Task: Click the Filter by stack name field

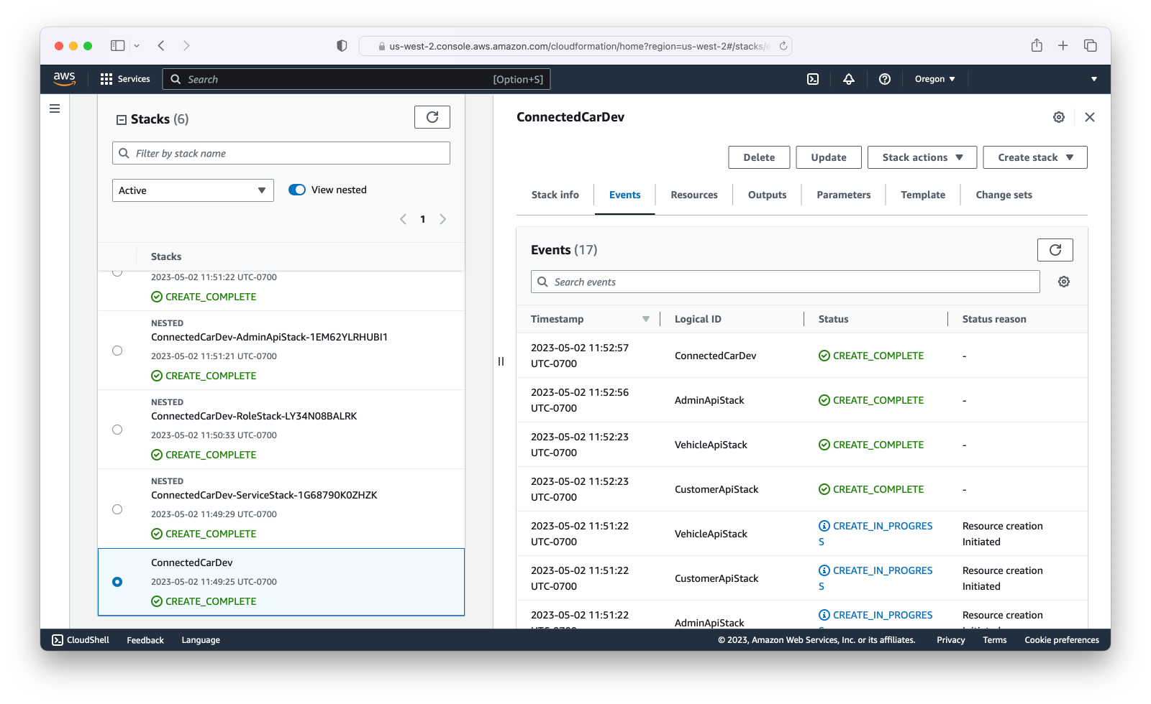Action: click(x=281, y=153)
